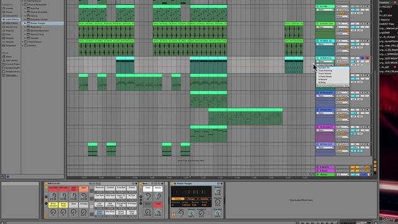Toggle the Returns show/hide button

point(375,166)
